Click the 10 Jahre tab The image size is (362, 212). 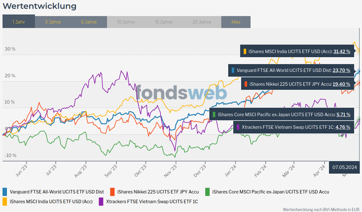pyautogui.click(x=126, y=22)
